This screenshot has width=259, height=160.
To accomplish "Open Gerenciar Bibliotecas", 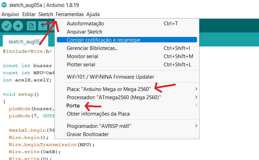I will 127,48.
